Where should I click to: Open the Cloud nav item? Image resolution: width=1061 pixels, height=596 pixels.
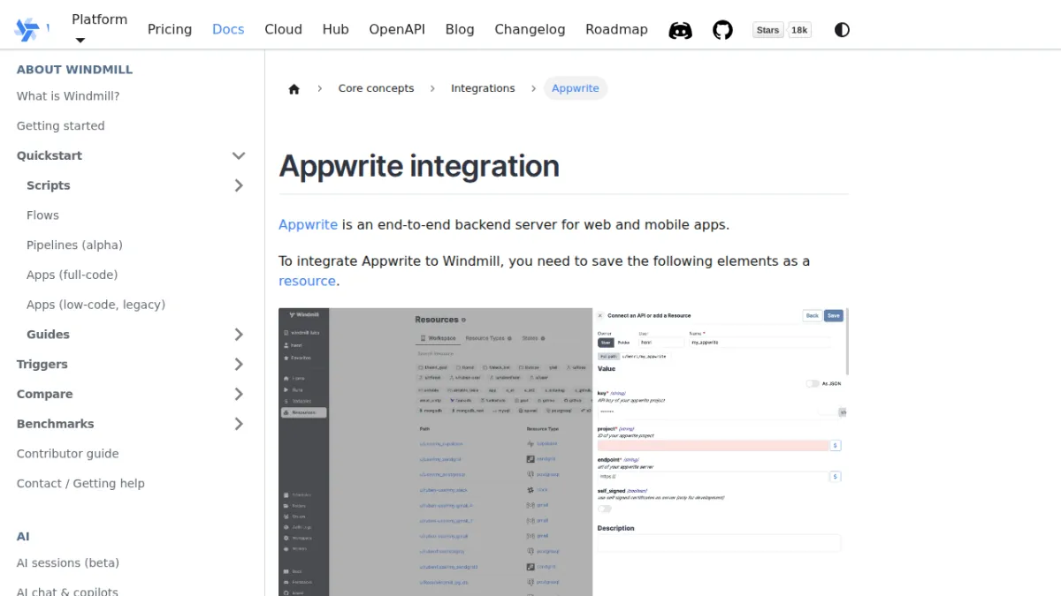(283, 29)
